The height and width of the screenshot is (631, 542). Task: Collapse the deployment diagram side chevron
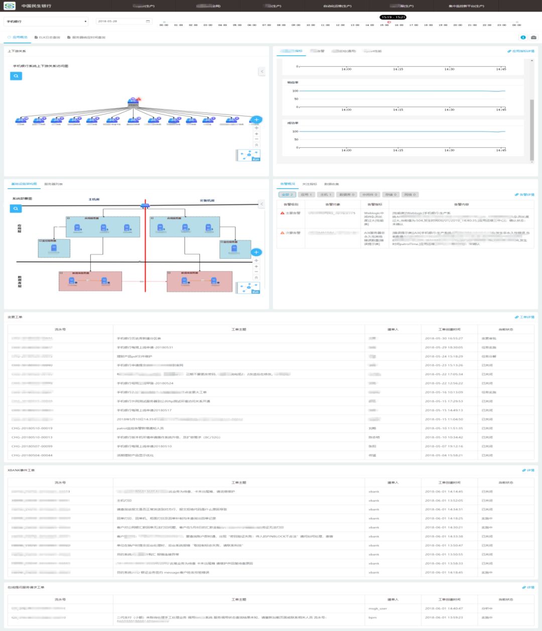click(x=261, y=204)
